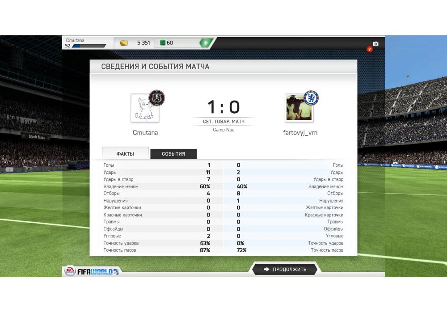Click the 5 351 coins balance
Viewport: 447px width, 313px height.
click(143, 43)
